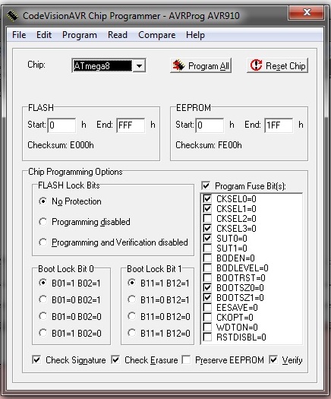Screen dimensions: 331x399
Task: Open the Help menu
Action: coord(195,35)
